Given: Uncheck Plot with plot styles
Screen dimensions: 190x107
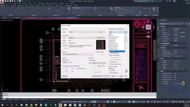Looking at the screenshot, I should point(110,55).
